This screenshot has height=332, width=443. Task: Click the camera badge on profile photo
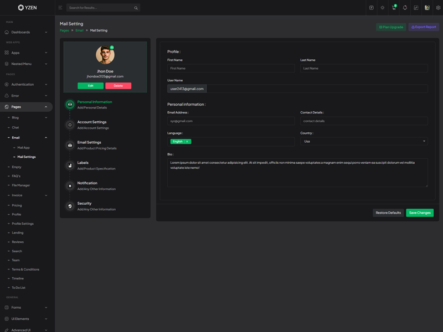click(112, 48)
